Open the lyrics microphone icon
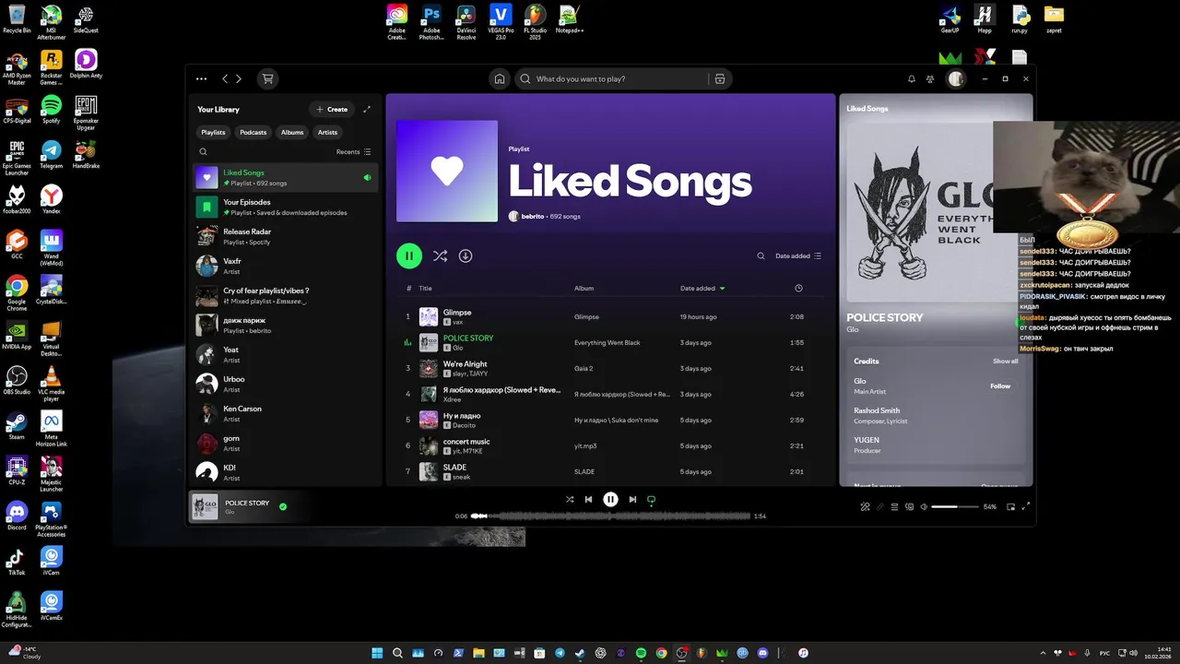Viewport: 1180px width, 664px height. tap(879, 506)
